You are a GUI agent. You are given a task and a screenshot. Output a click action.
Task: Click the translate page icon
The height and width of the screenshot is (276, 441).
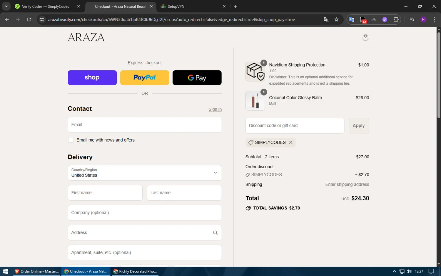[326, 19]
